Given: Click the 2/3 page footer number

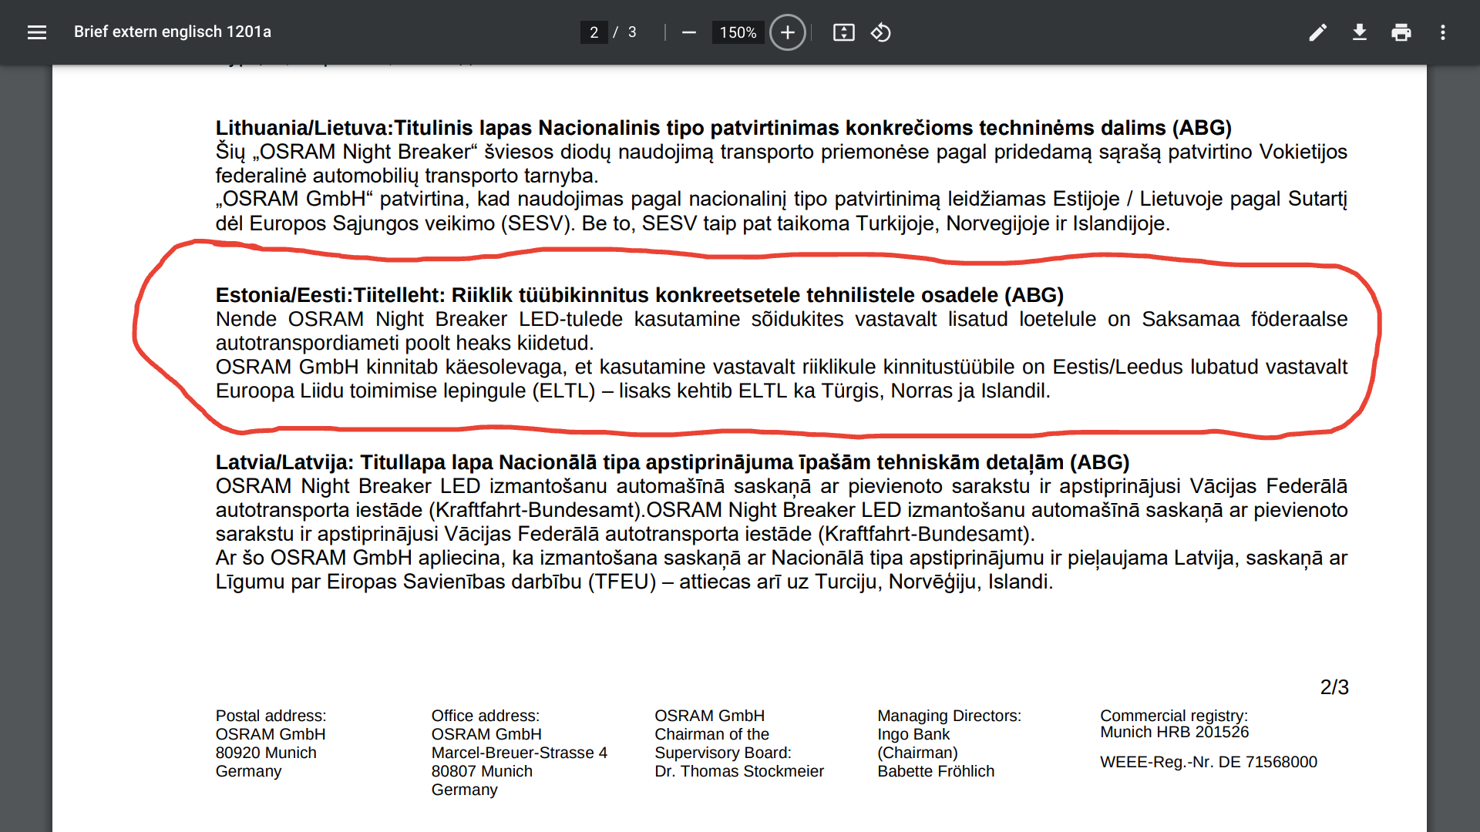Looking at the screenshot, I should [x=1334, y=687].
